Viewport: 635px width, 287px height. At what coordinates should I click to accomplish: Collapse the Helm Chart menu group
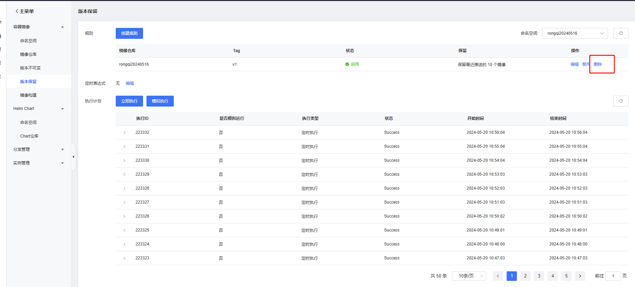62,109
